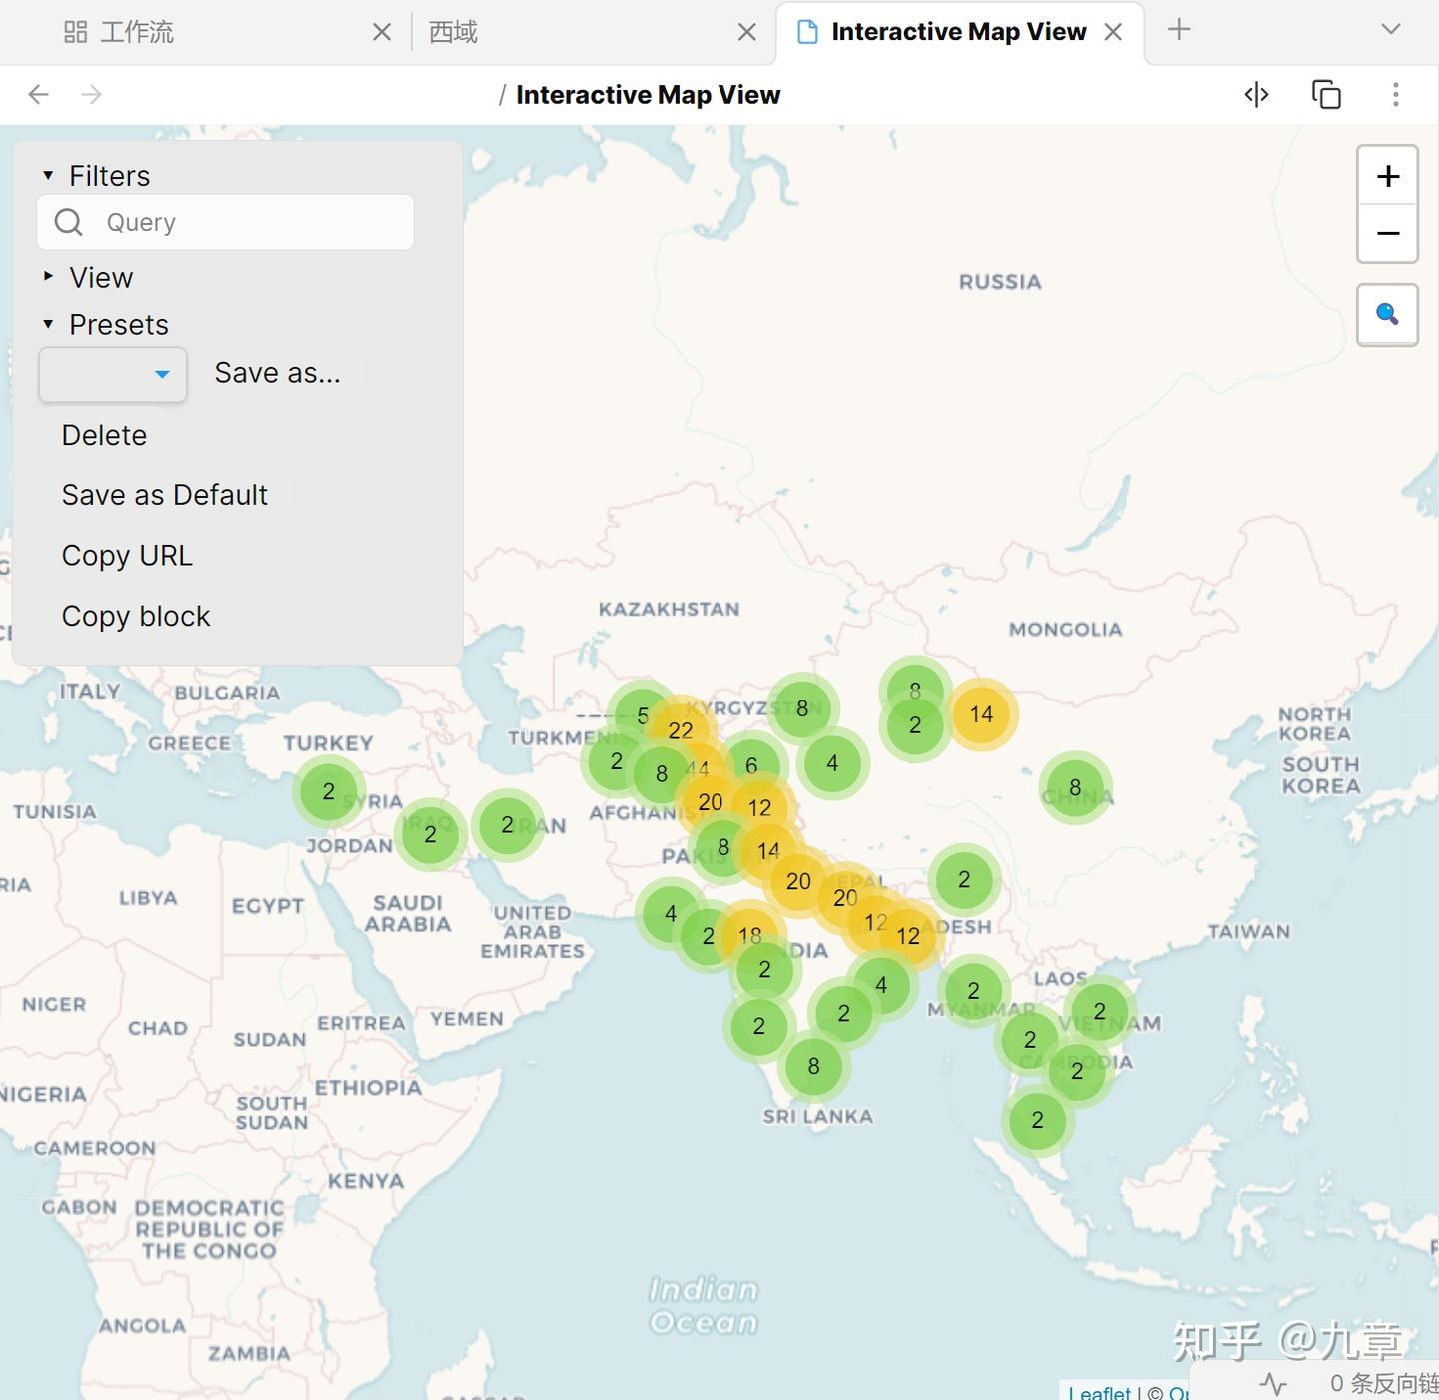Screen dimensions: 1439x1400
Task: Select Copy URL under Presets
Action: 127,555
